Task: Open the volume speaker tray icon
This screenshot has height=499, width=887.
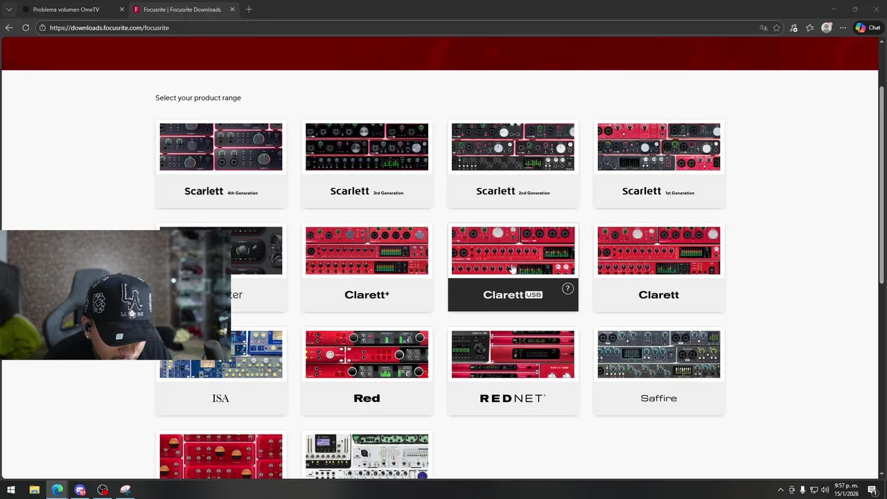Action: (x=825, y=490)
